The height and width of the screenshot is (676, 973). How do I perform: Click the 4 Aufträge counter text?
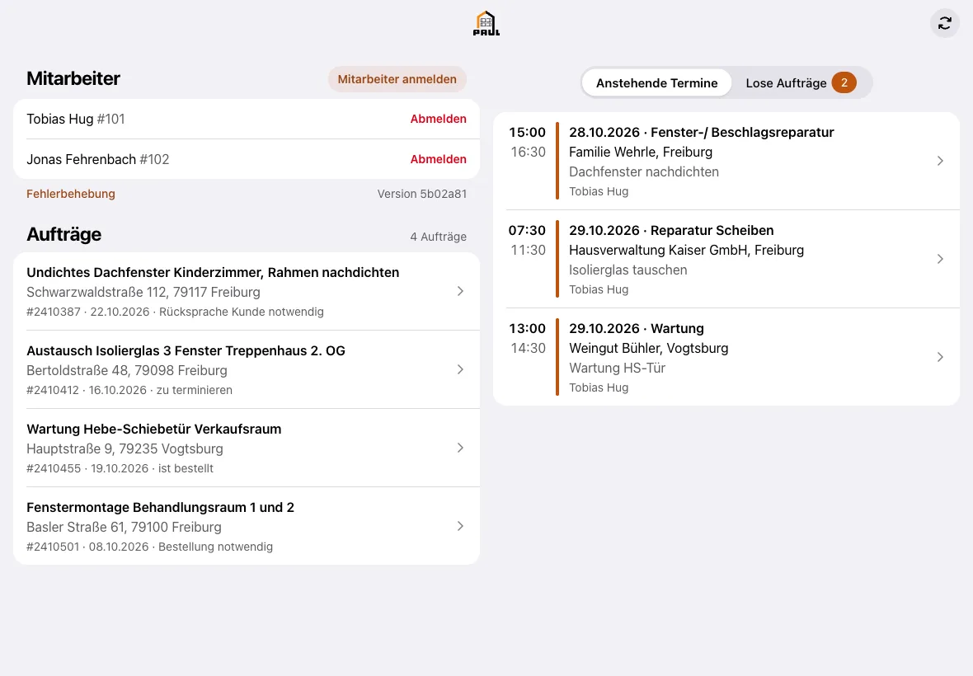pos(438,237)
